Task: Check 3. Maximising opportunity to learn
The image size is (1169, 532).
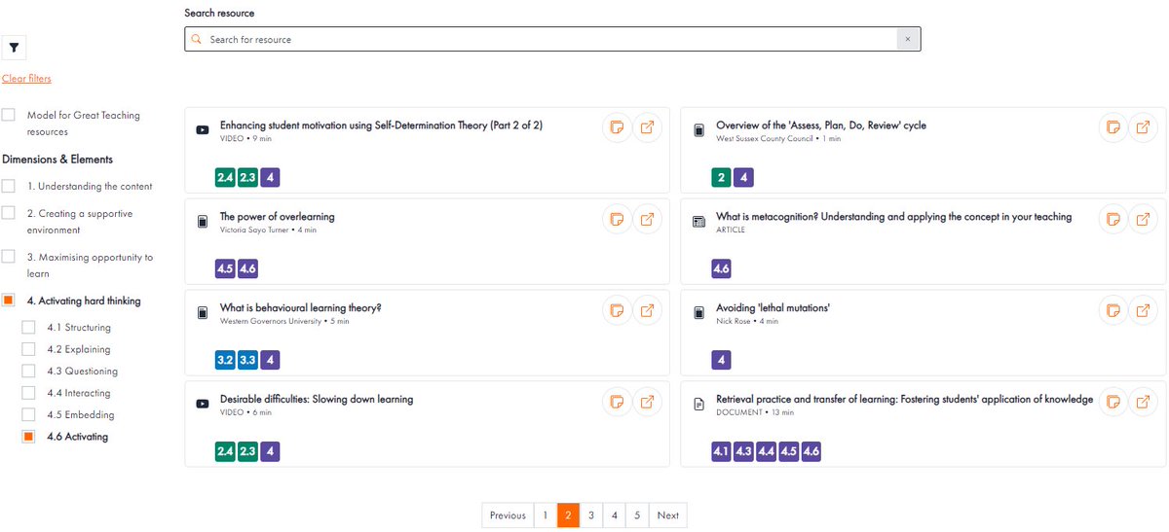Action: pyautogui.click(x=9, y=257)
